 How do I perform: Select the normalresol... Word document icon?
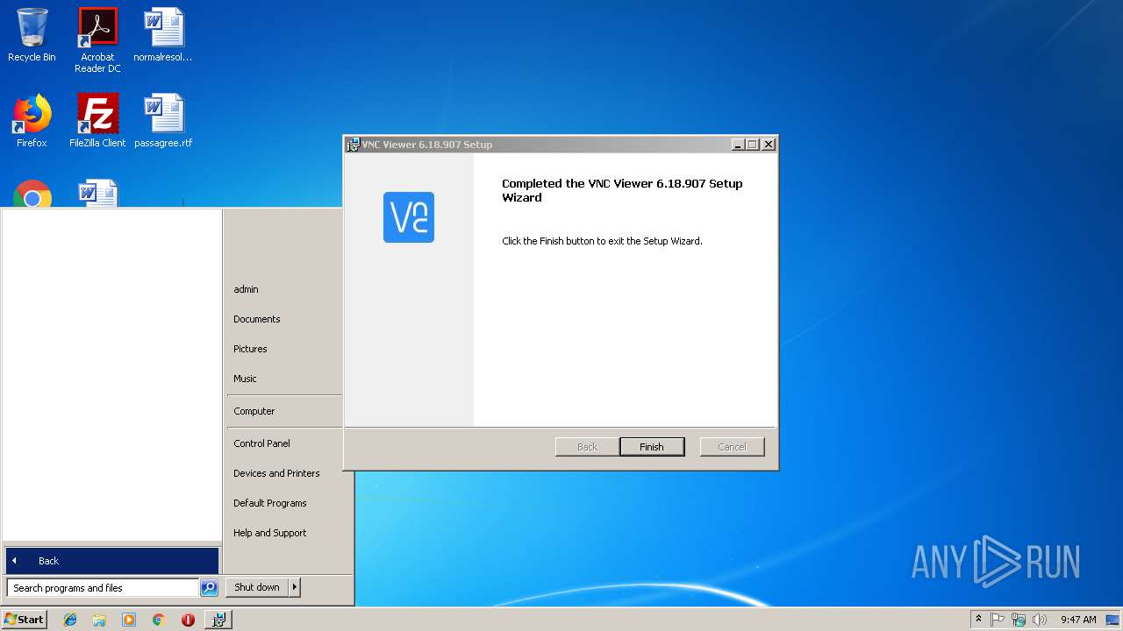point(163,35)
